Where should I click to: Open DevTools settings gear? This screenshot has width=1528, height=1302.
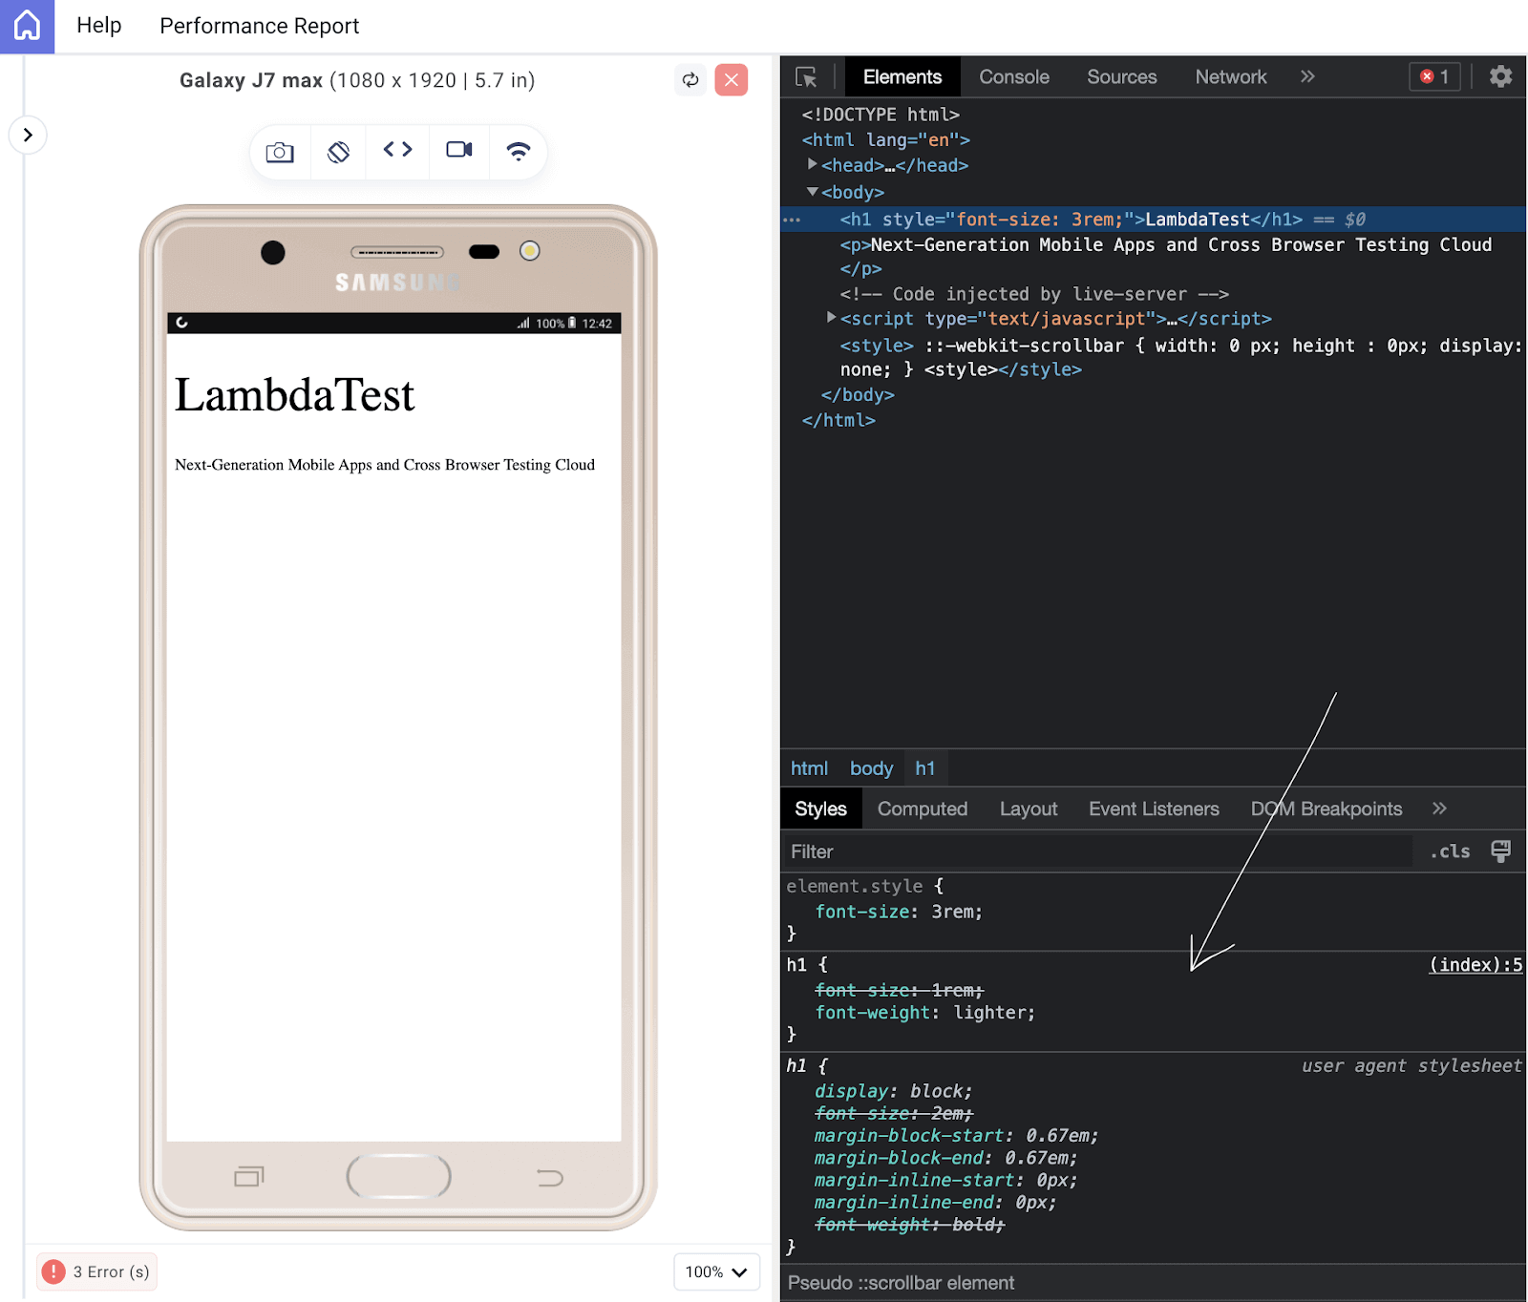1500,76
